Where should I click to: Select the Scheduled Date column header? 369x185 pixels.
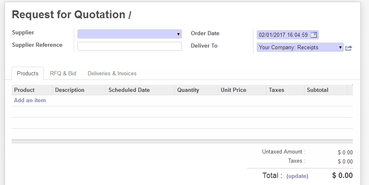coord(129,90)
